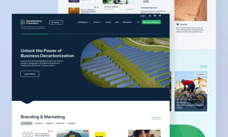This screenshot has height=137, width=228.
Task: Select the fifth hero slide progress bar
Action: point(147,34)
